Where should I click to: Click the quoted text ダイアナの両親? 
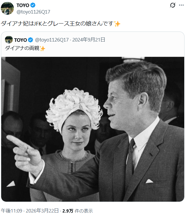pyautogui.click(x=22, y=48)
